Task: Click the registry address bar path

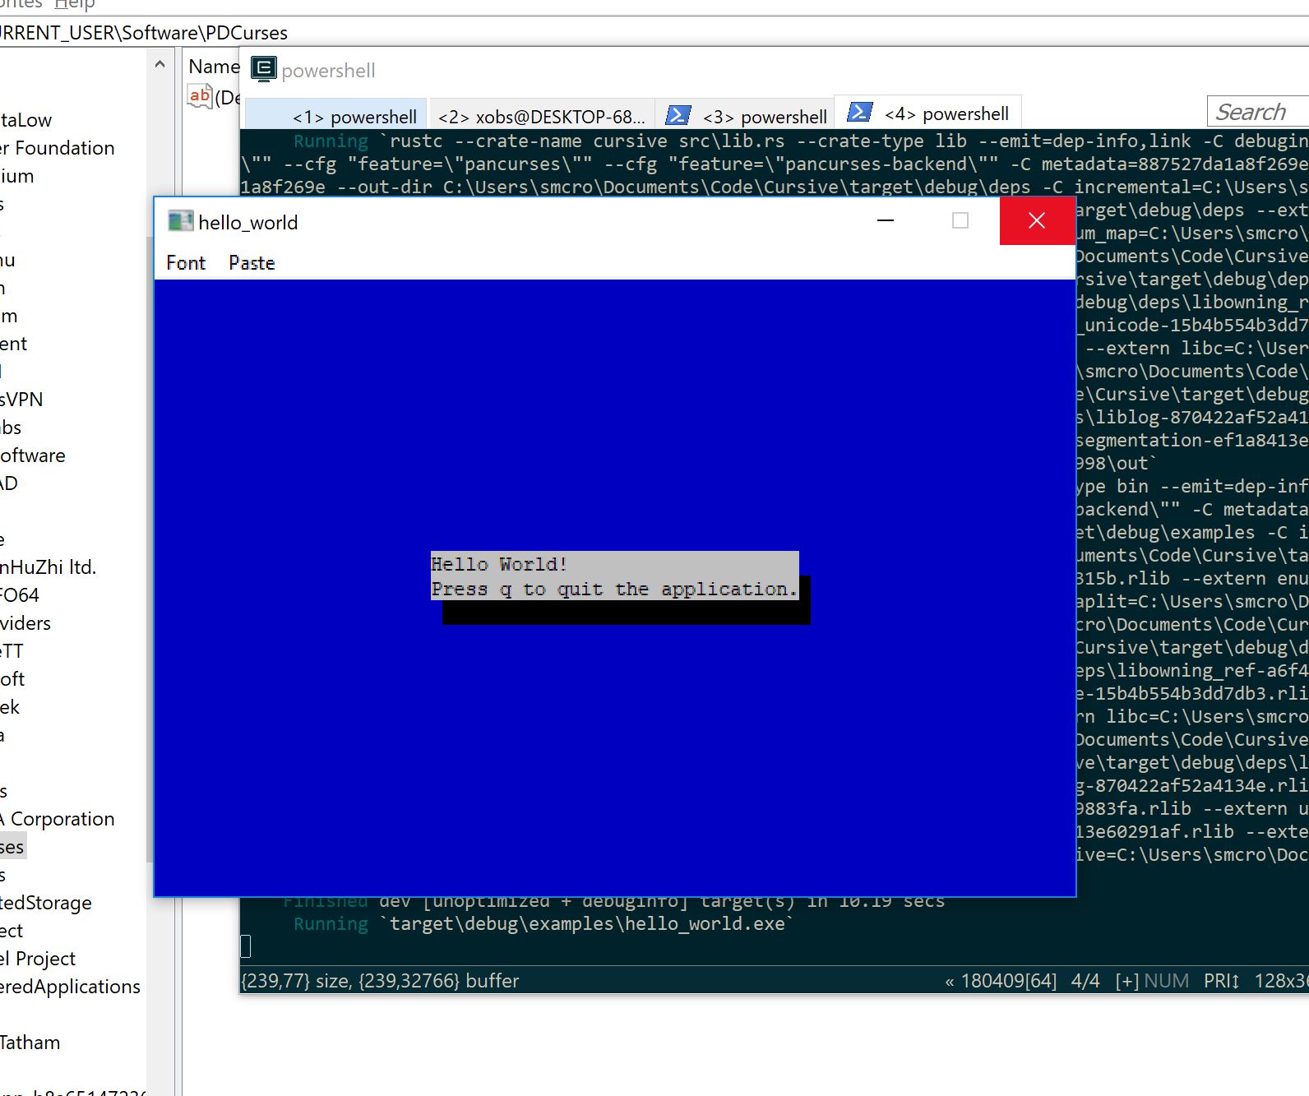Action: 144,33
